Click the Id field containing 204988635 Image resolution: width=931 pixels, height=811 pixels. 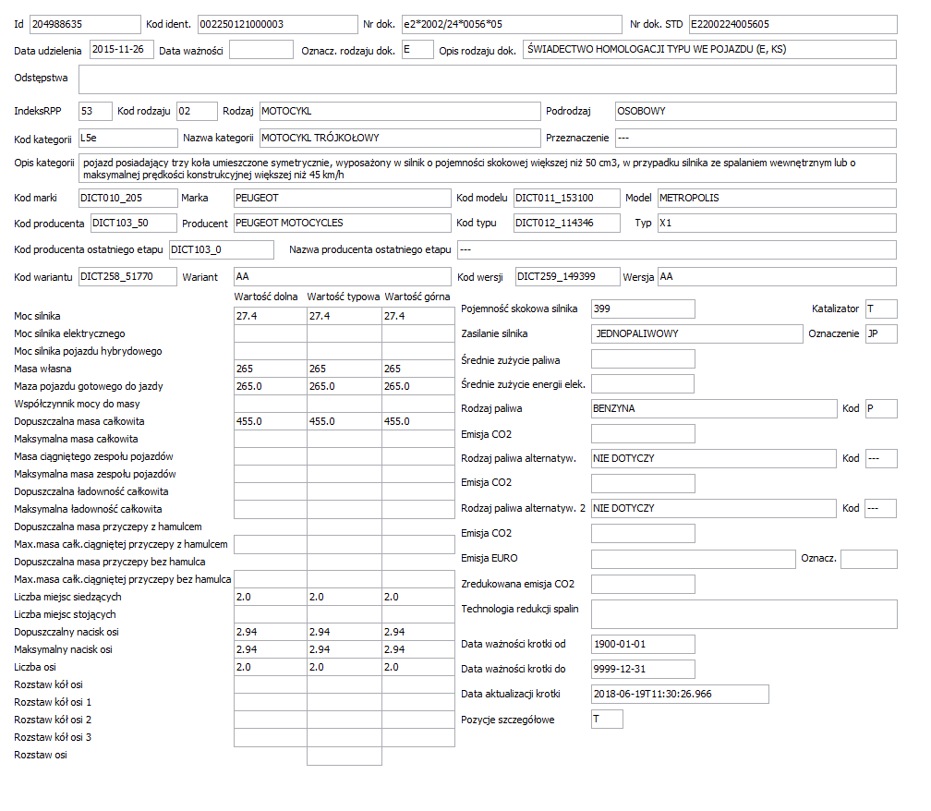point(85,24)
